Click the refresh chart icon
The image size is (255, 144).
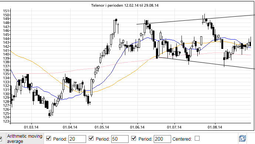point(242,138)
